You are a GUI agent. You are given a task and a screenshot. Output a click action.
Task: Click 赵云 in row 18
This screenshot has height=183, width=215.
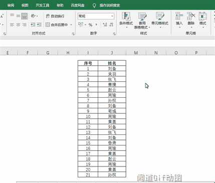(x=112, y=159)
